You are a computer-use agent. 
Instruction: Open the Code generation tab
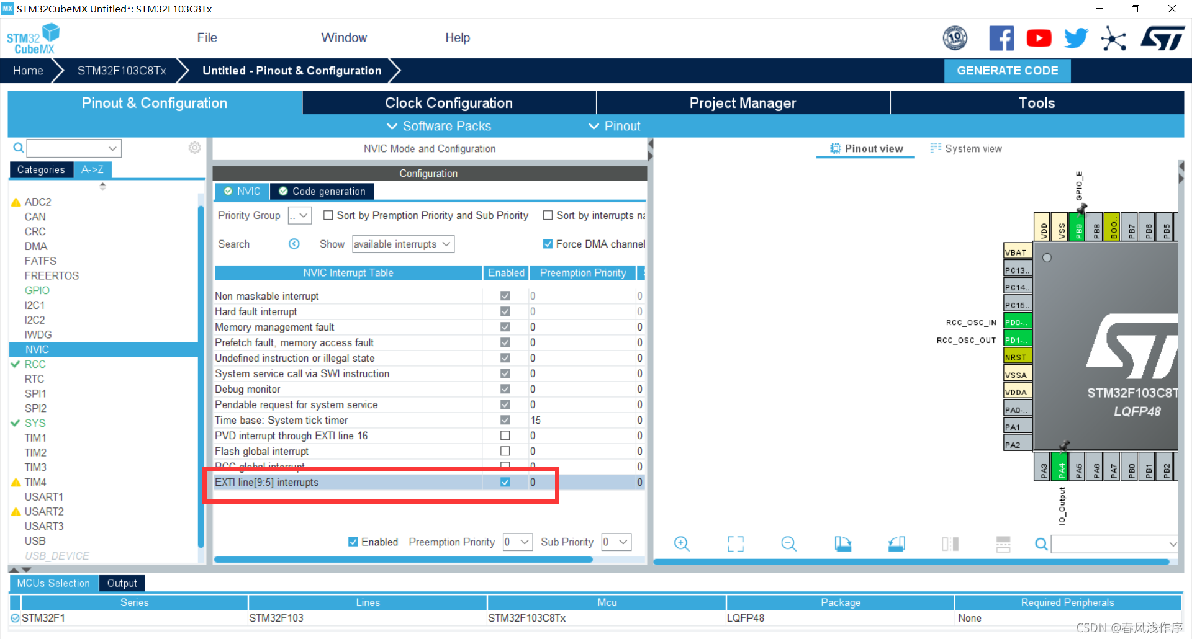tap(322, 191)
